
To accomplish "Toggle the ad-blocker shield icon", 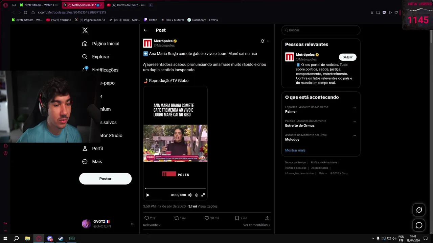I will (384, 12).
